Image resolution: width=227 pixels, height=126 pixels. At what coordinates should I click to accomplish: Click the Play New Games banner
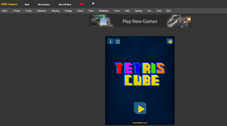(x=140, y=21)
